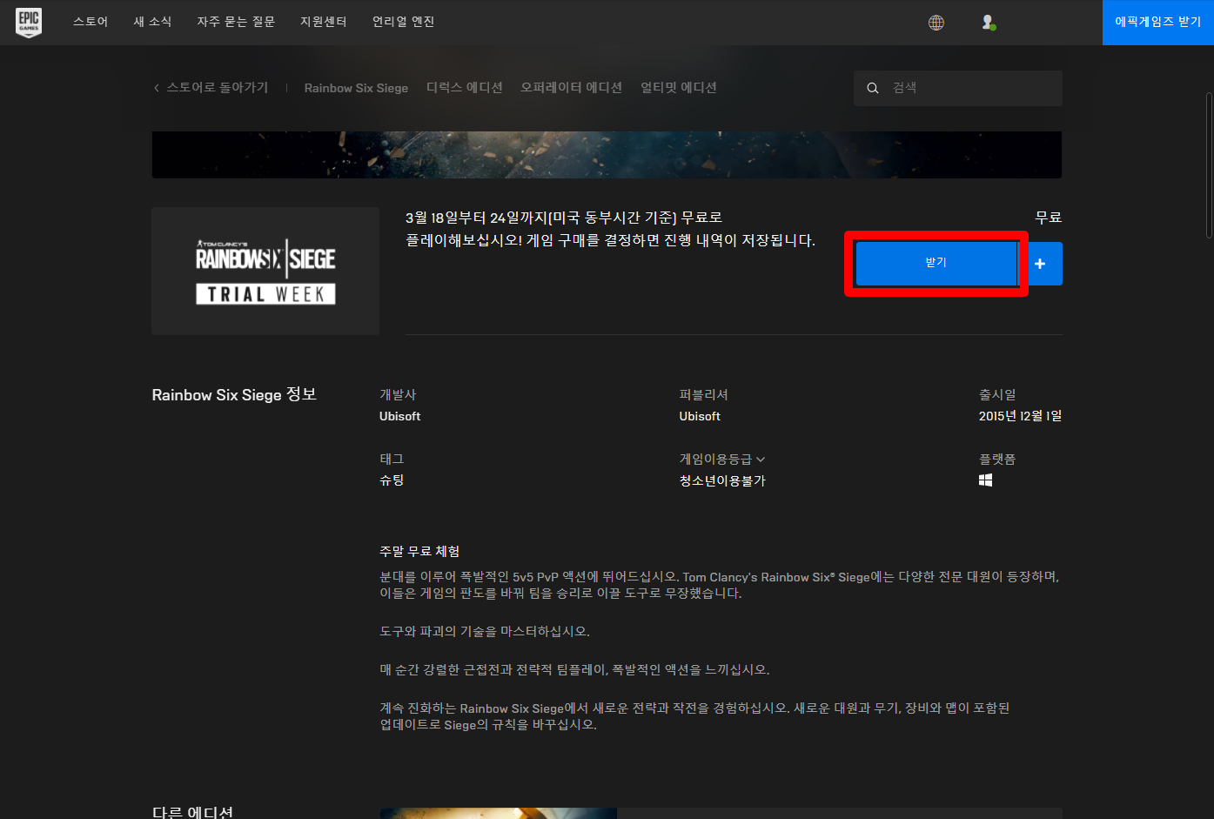The height and width of the screenshot is (819, 1214).
Task: Open the 새 소식 menu item
Action: [x=152, y=22]
